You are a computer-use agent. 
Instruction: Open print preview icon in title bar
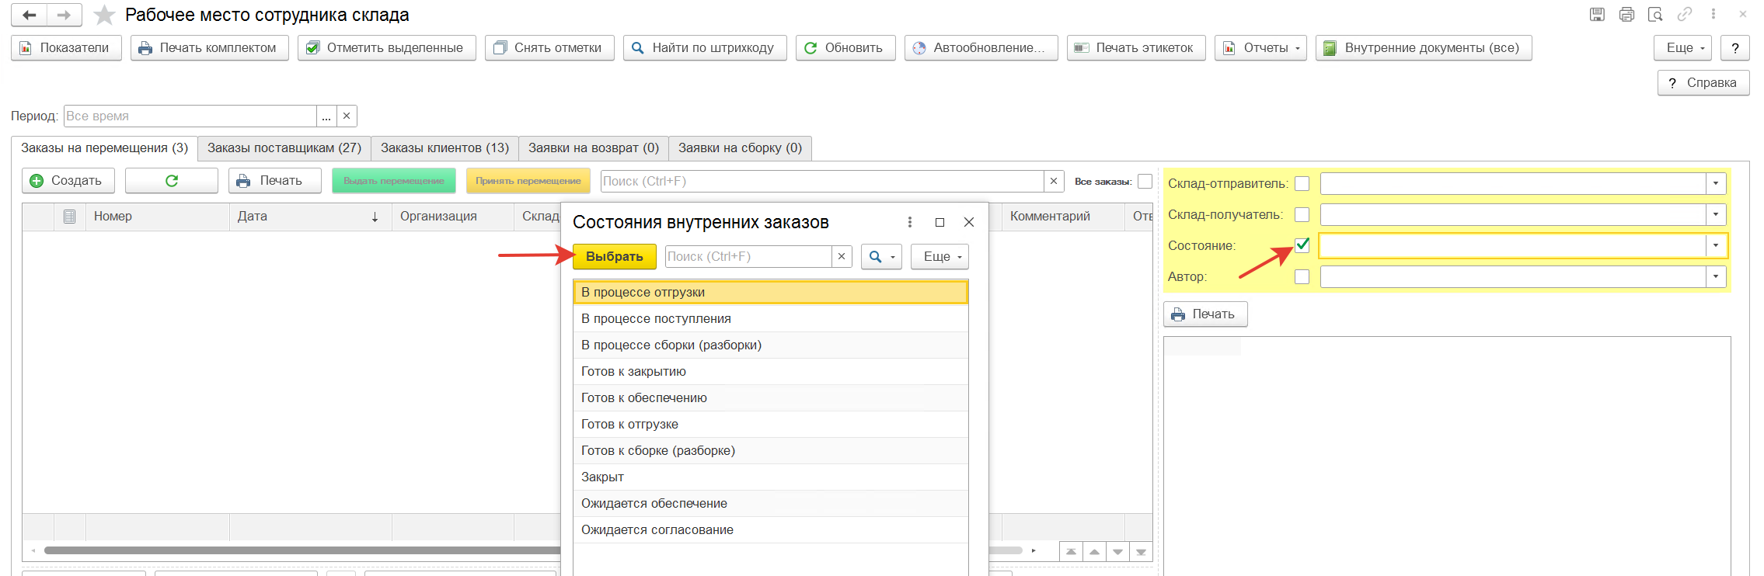pyautogui.click(x=1655, y=14)
